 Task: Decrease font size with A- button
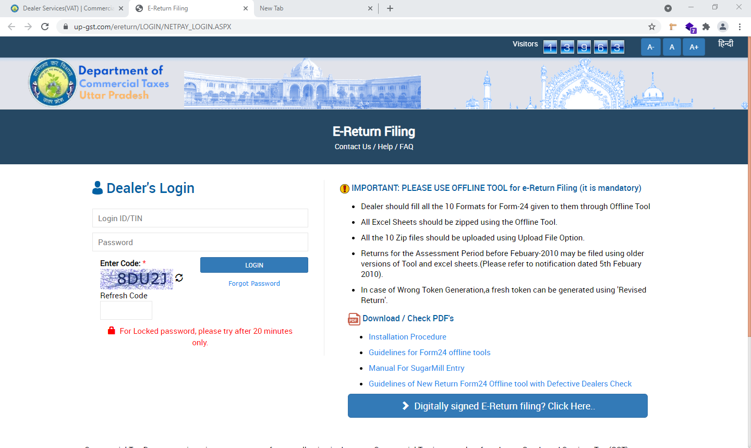[650, 47]
